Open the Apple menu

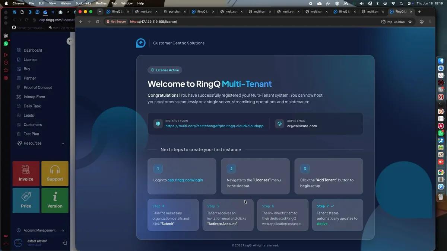6,3
